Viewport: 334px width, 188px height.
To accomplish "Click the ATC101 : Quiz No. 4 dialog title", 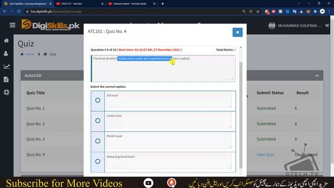I will pos(107,31).
